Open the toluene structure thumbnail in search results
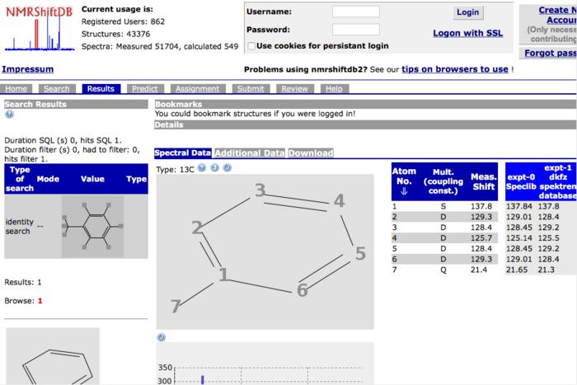The image size is (577, 385). point(92,226)
